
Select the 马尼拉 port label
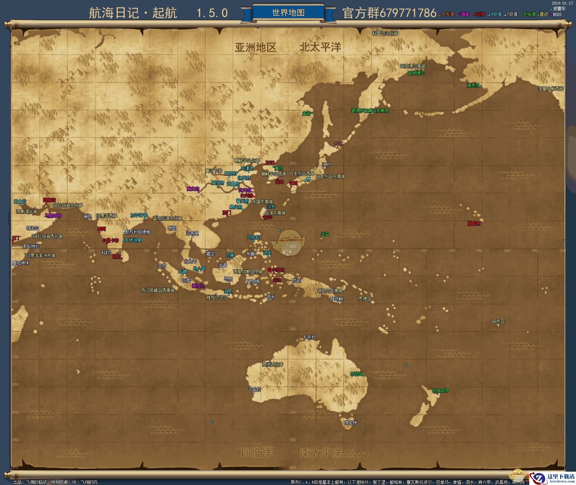[253, 238]
